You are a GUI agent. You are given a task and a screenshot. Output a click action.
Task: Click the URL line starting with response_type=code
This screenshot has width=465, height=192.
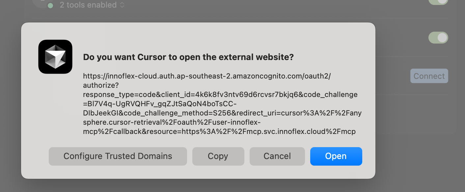point(220,95)
